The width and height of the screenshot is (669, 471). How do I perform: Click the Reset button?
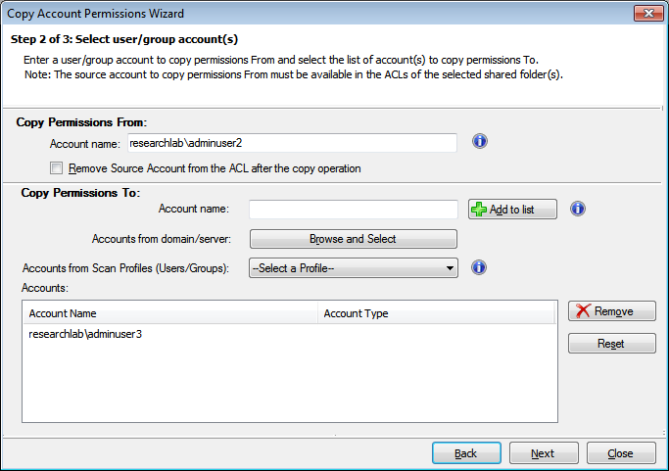[x=611, y=344]
